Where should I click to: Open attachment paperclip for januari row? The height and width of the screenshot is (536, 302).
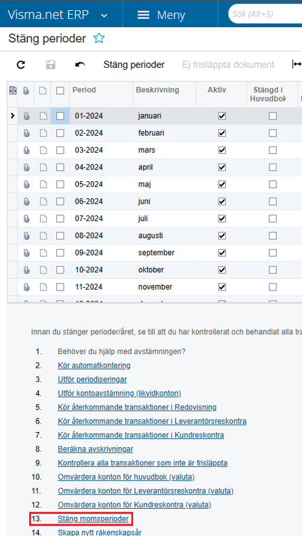click(x=26, y=116)
